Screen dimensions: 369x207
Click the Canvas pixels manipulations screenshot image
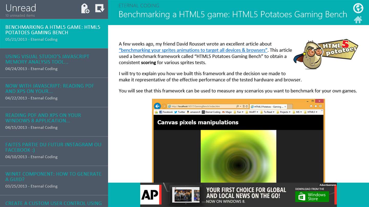pyautogui.click(x=238, y=141)
